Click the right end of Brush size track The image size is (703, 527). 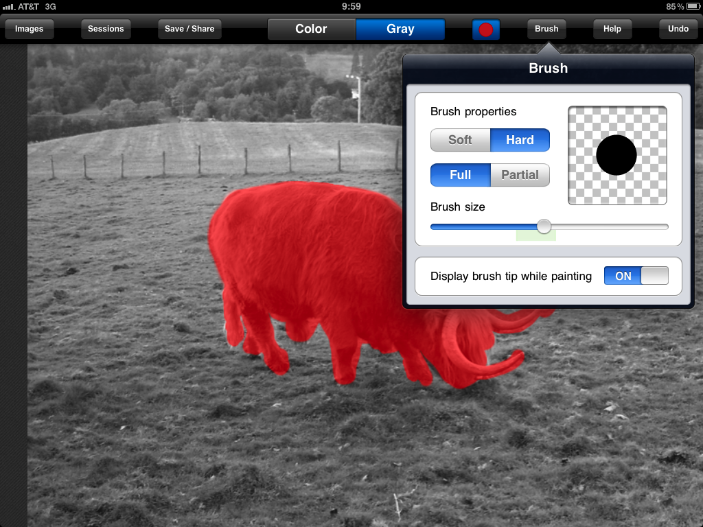click(x=665, y=226)
